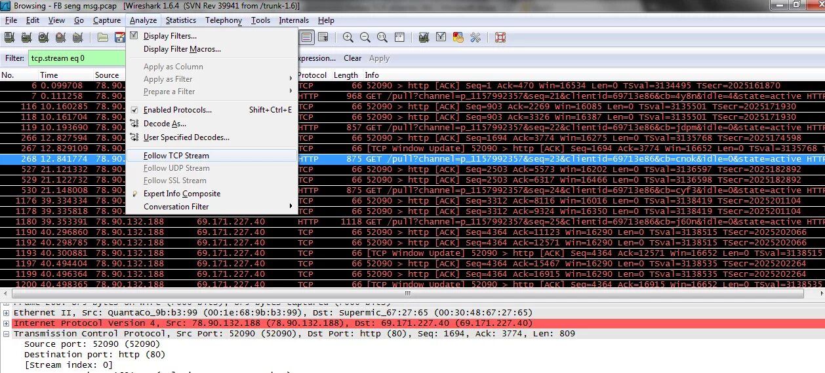The width and height of the screenshot is (825, 373).
Task: Open the Go menu
Action: pos(79,20)
